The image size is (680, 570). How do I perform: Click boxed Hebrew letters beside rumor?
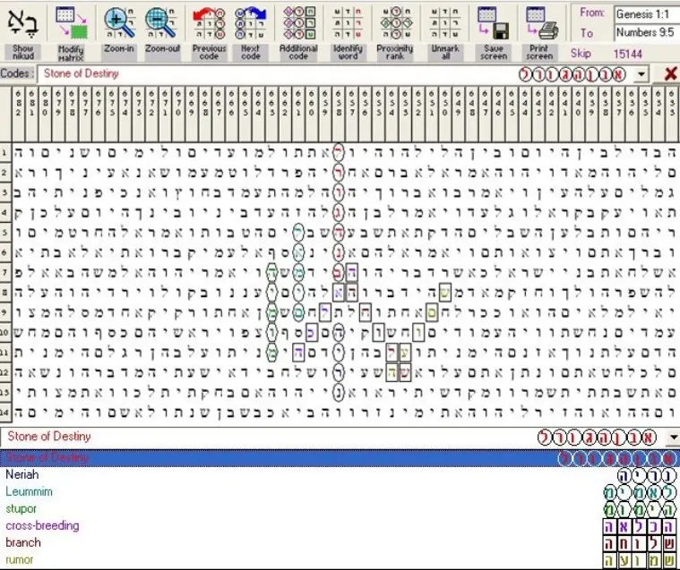(639, 560)
